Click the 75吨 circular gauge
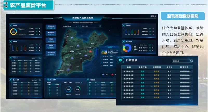 pos(68,89)
